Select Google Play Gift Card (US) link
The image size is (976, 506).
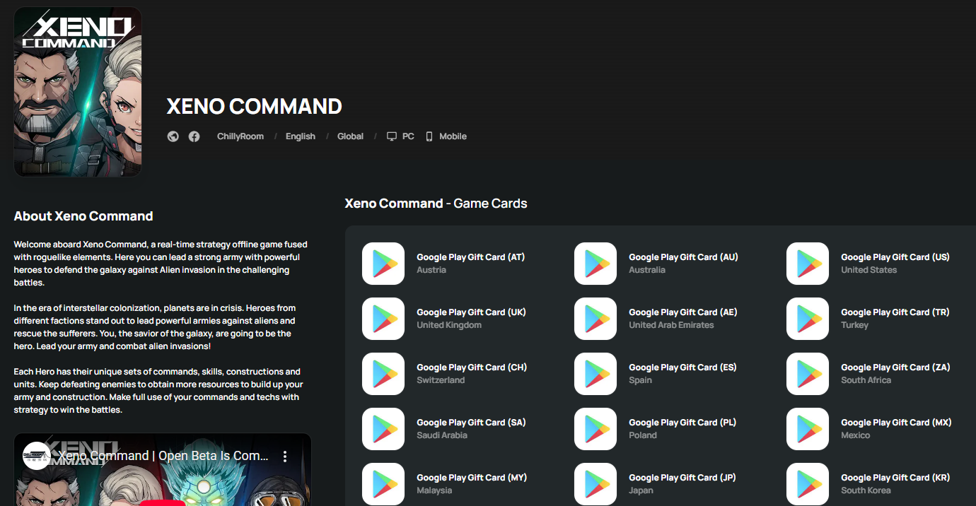tap(895, 257)
